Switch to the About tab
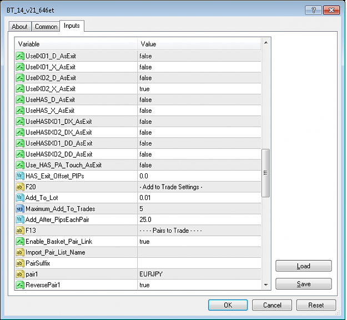Screen dimensions: 347x320 (19, 27)
